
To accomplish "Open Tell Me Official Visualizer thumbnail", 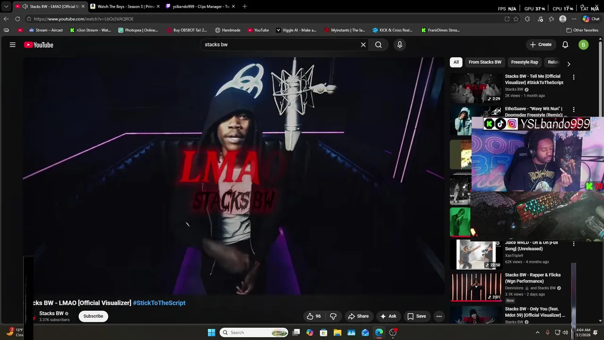I will pyautogui.click(x=476, y=87).
